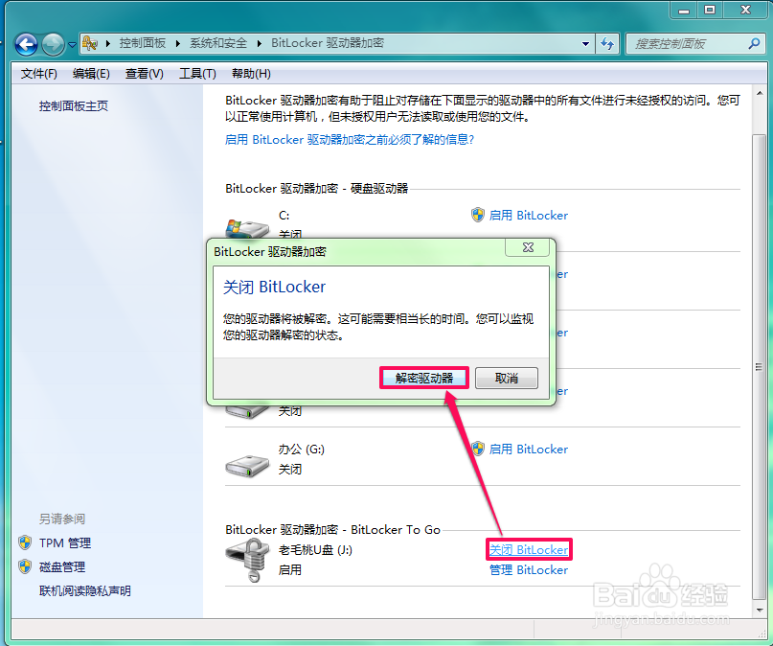Click the refresh button beside address bar
The width and height of the screenshot is (773, 646).
(x=607, y=44)
